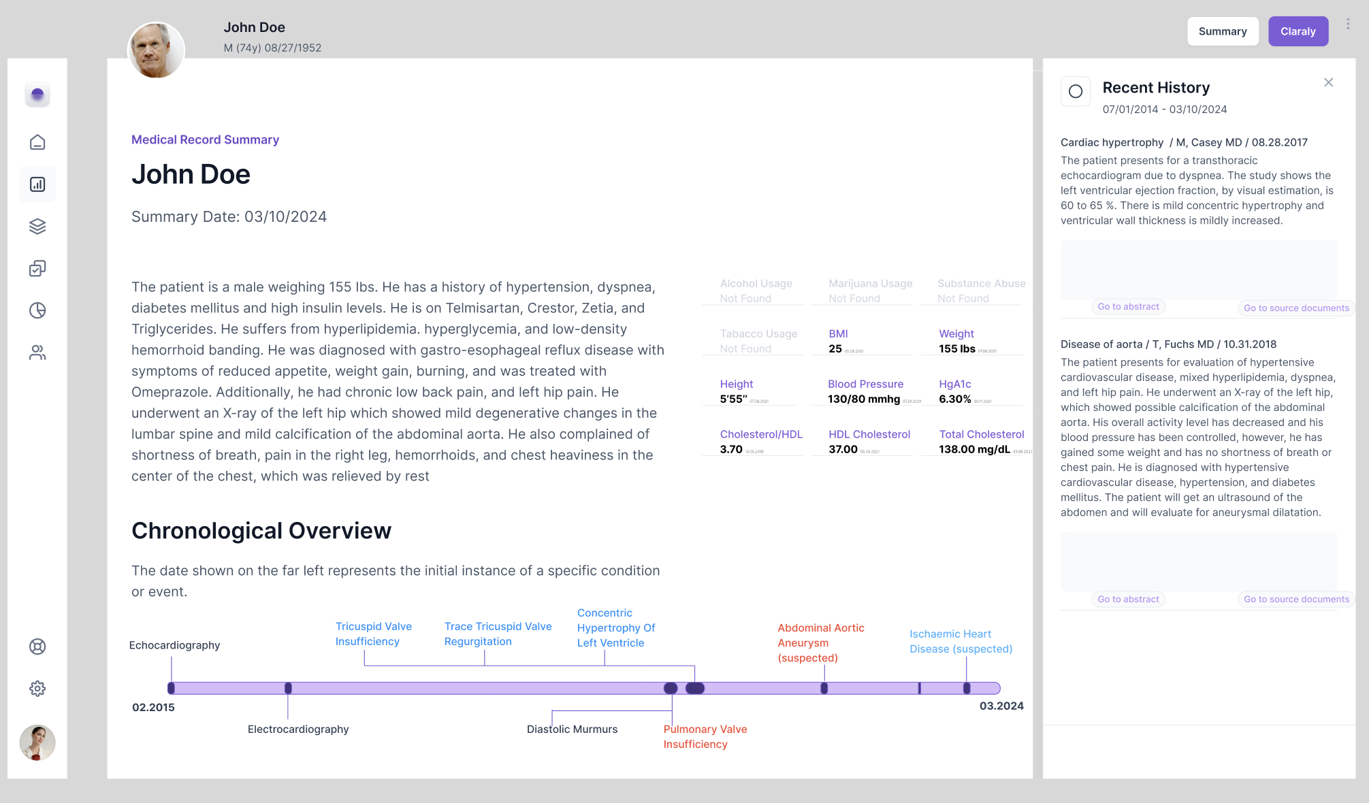Image resolution: width=1369 pixels, height=803 pixels.
Task: Click Blood Pressure 130/80 mmhg value
Action: [x=864, y=399]
